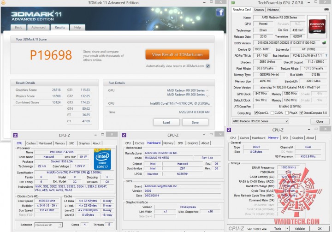Click the ATI CrossFire Enabled (2 GPUs) field
Viewport: 332px width, 232px height.
(x=290, y=107)
